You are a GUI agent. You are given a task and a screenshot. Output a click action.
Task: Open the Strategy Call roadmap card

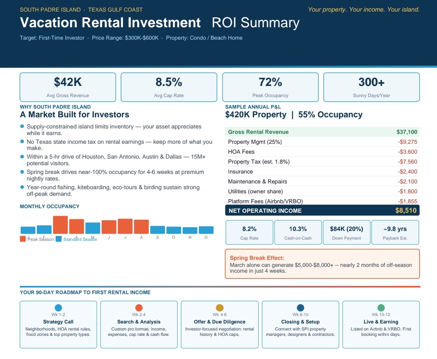click(58, 324)
